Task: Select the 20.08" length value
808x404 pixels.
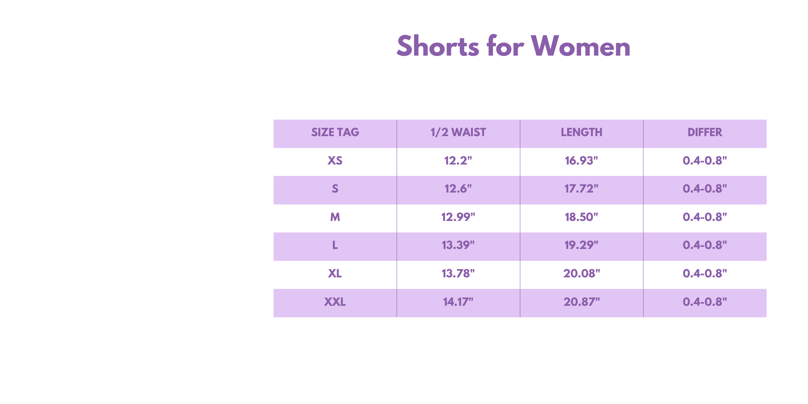Action: [582, 273]
